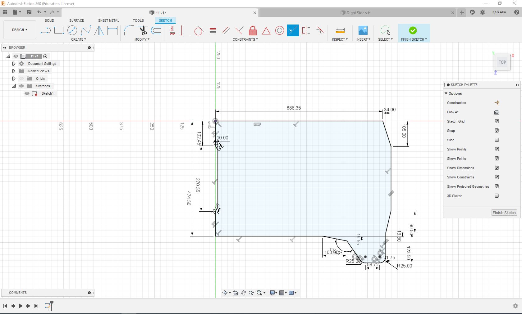This screenshot has width=522, height=314.
Task: Apply the Fix/Unfix lock constraint
Action: (x=253, y=30)
